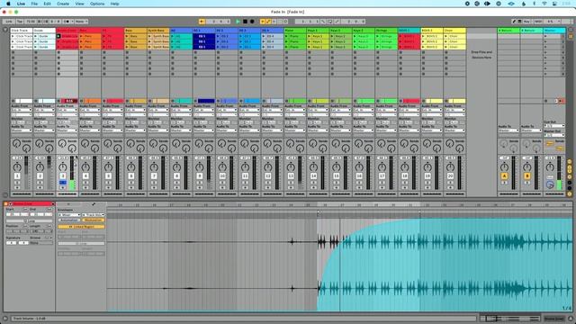
Task: Open the Help menu
Action: click(114, 4)
